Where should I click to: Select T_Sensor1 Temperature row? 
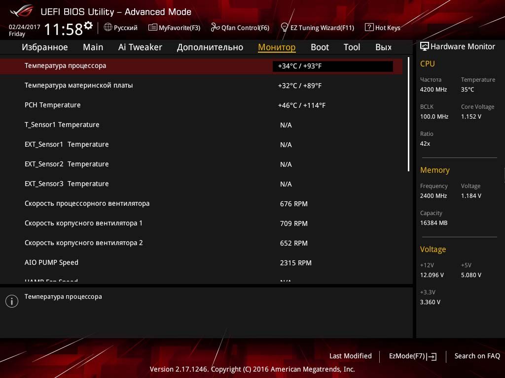click(x=201, y=125)
